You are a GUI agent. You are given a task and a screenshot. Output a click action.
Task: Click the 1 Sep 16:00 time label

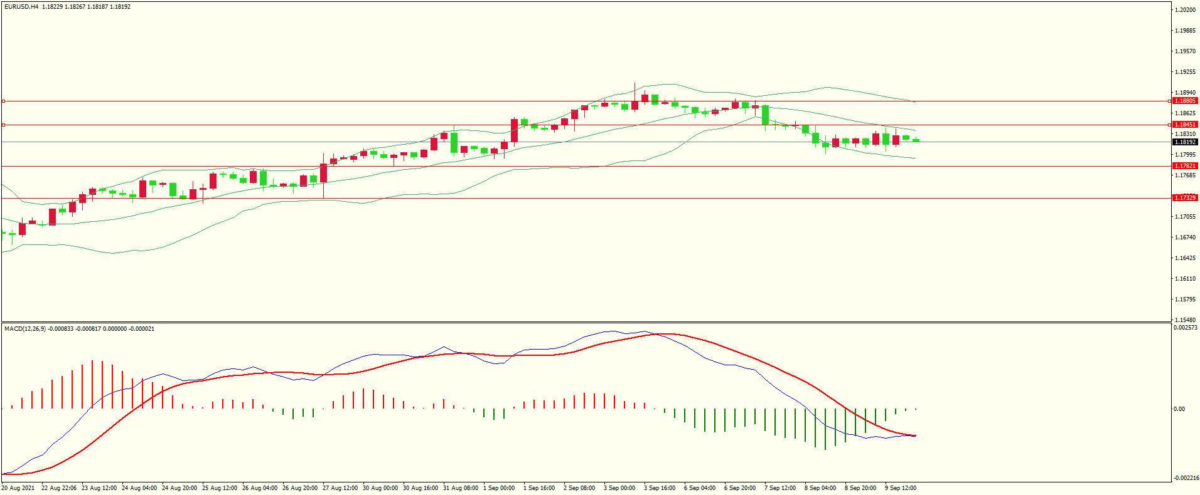(539, 488)
